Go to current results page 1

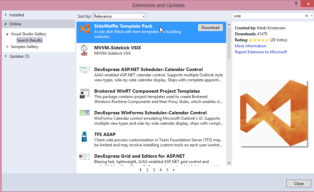tap(140, 170)
